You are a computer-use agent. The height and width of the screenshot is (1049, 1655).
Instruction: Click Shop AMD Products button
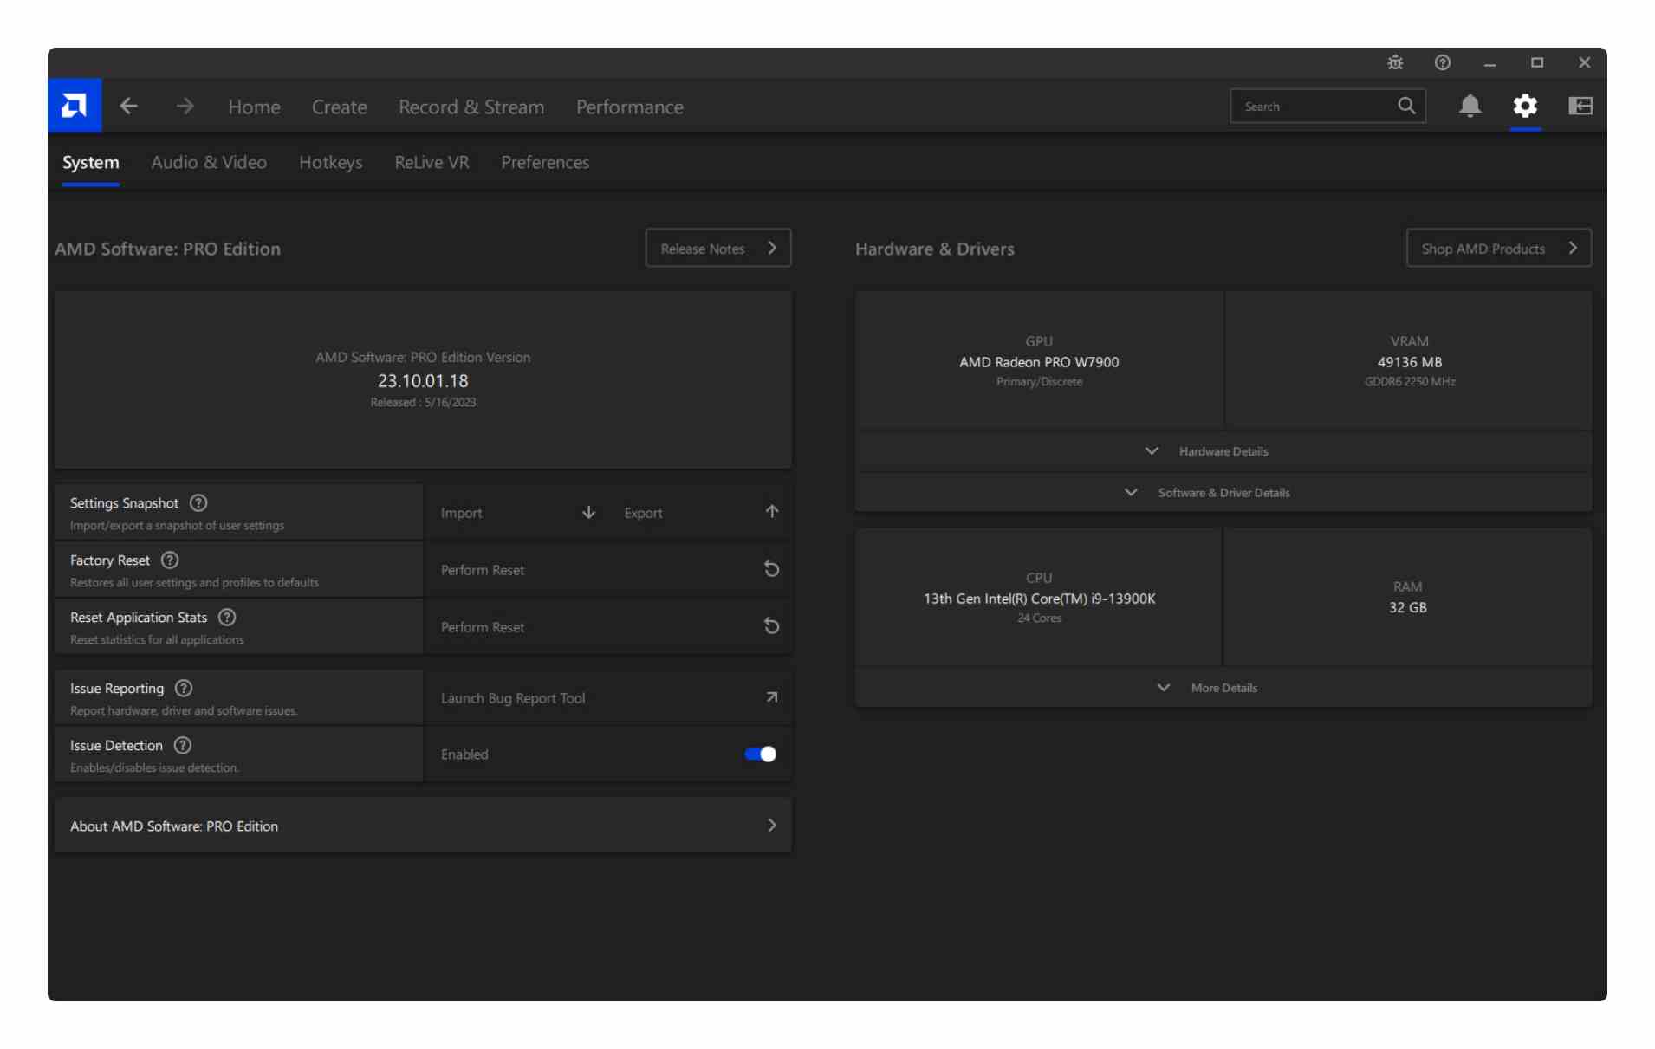[x=1498, y=248]
